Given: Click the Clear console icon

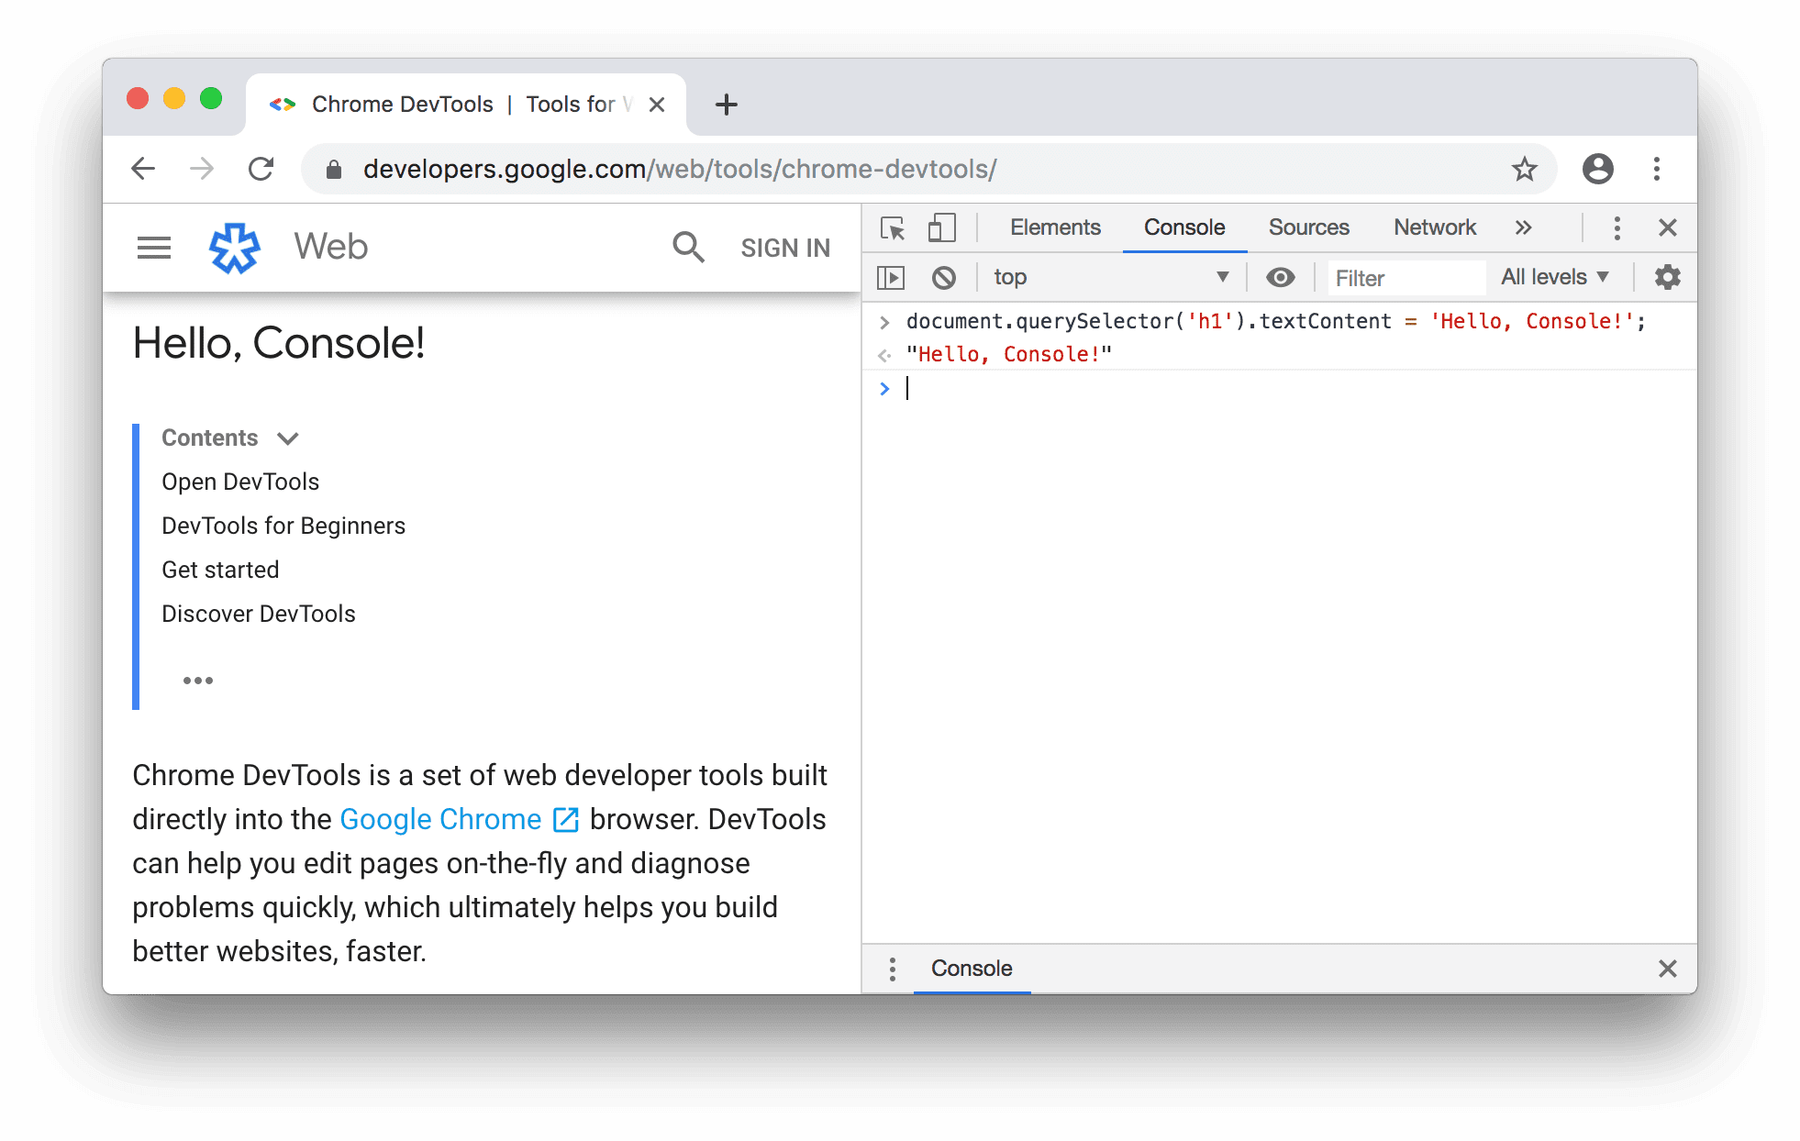Looking at the screenshot, I should pos(945,275).
